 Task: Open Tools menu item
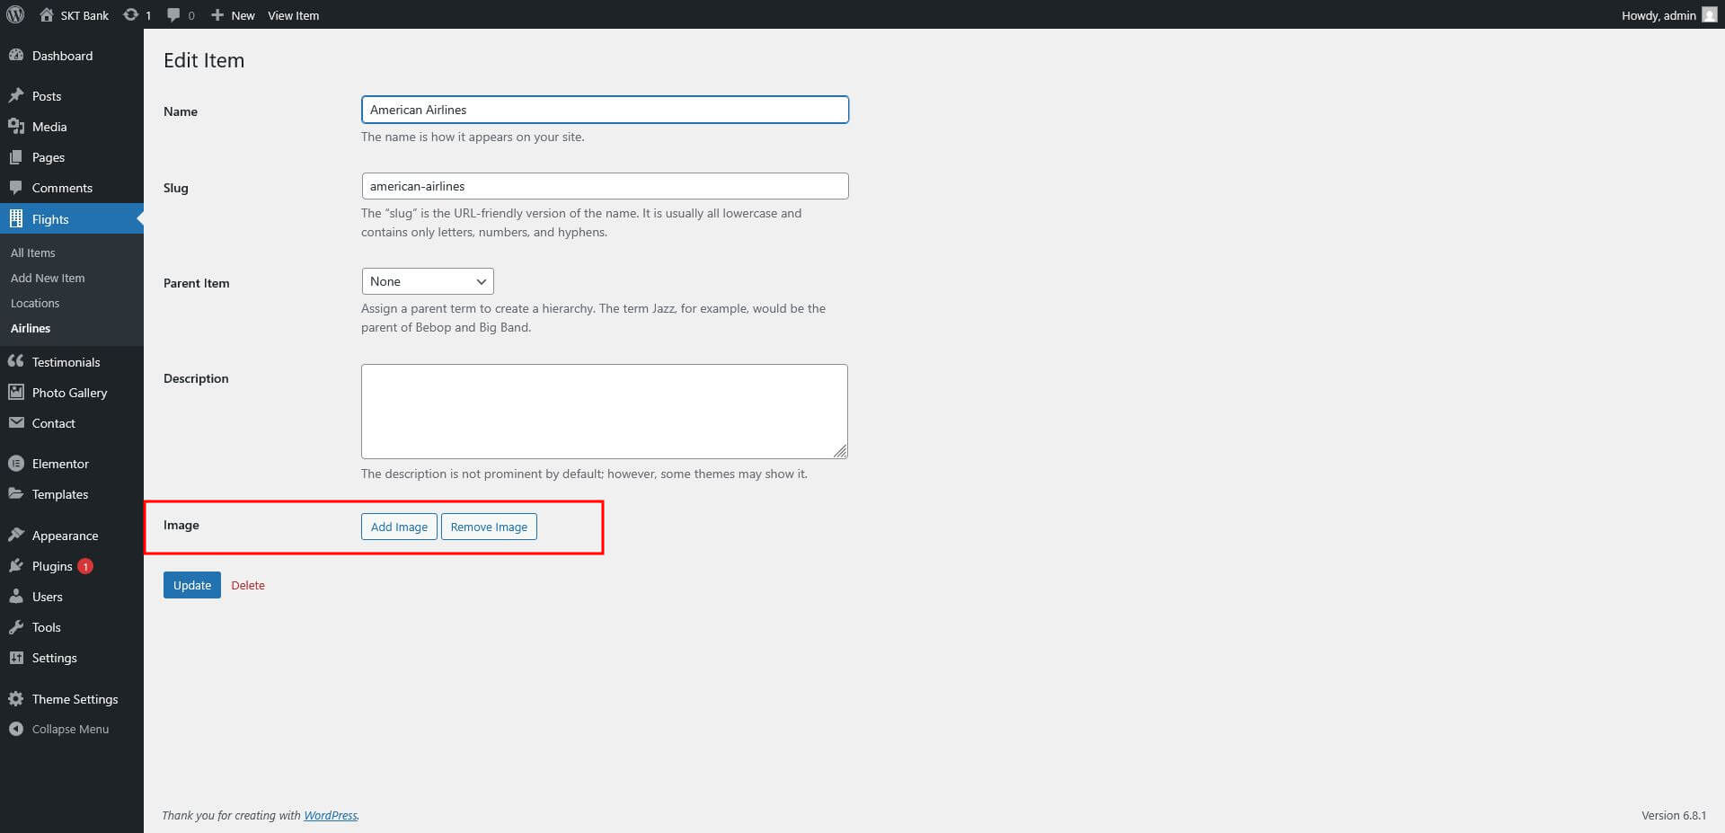(x=72, y=627)
